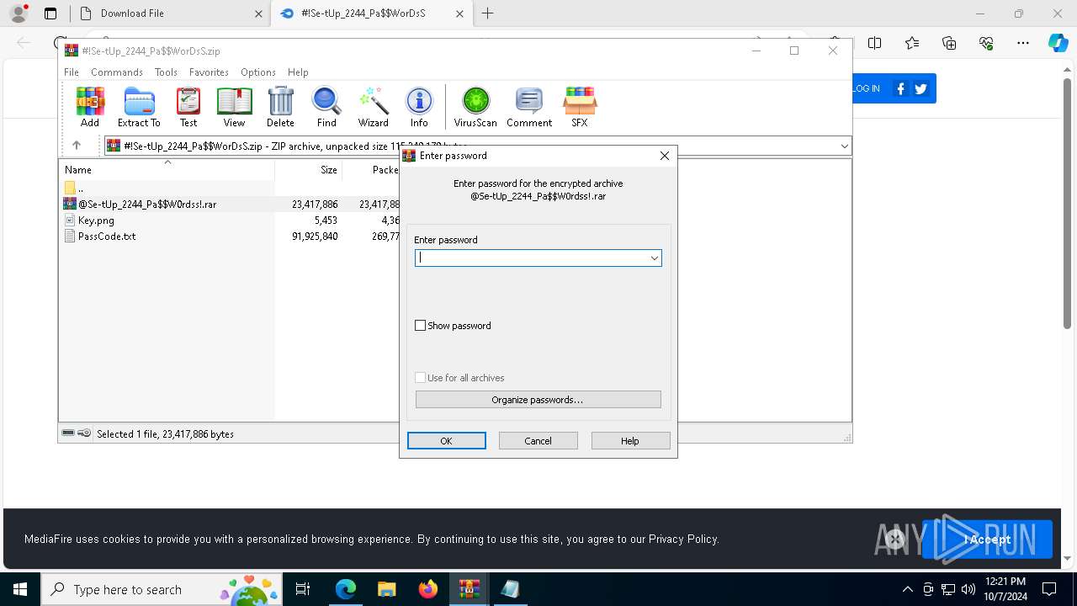
Task: Close the Enter password dialog
Action: point(664,156)
